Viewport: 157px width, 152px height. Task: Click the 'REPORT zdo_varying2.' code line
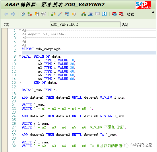pos(41,49)
